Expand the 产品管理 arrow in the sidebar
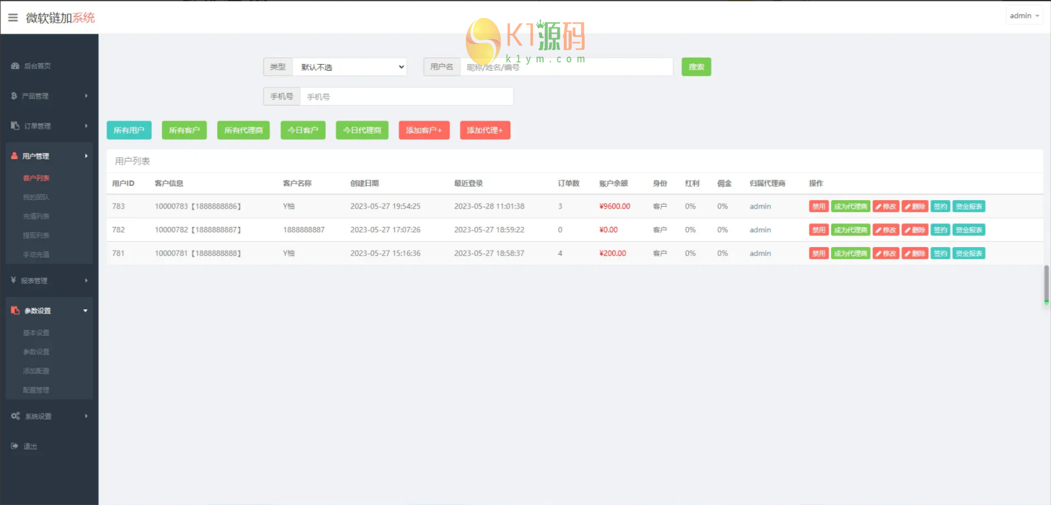The image size is (1051, 505). coord(86,96)
